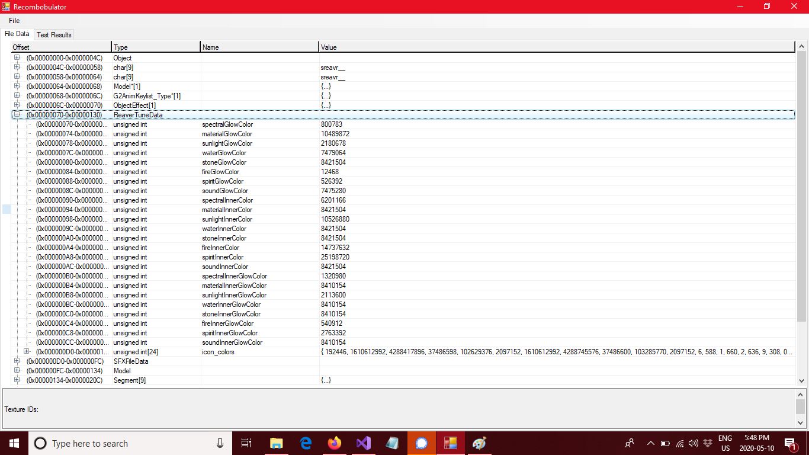Open the File menu
The width and height of the screenshot is (809, 455).
click(14, 21)
